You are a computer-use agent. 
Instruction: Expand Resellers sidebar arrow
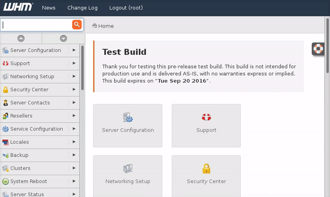[74, 116]
